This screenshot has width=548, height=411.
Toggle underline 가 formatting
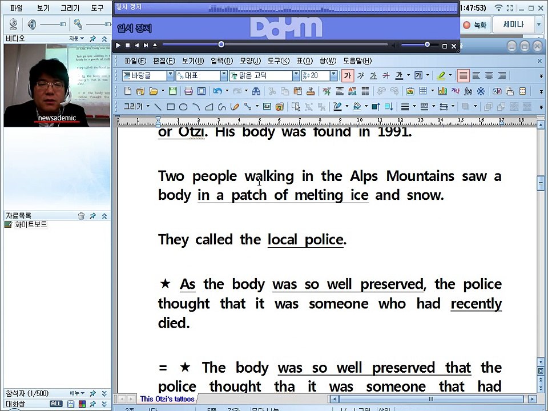click(373, 75)
